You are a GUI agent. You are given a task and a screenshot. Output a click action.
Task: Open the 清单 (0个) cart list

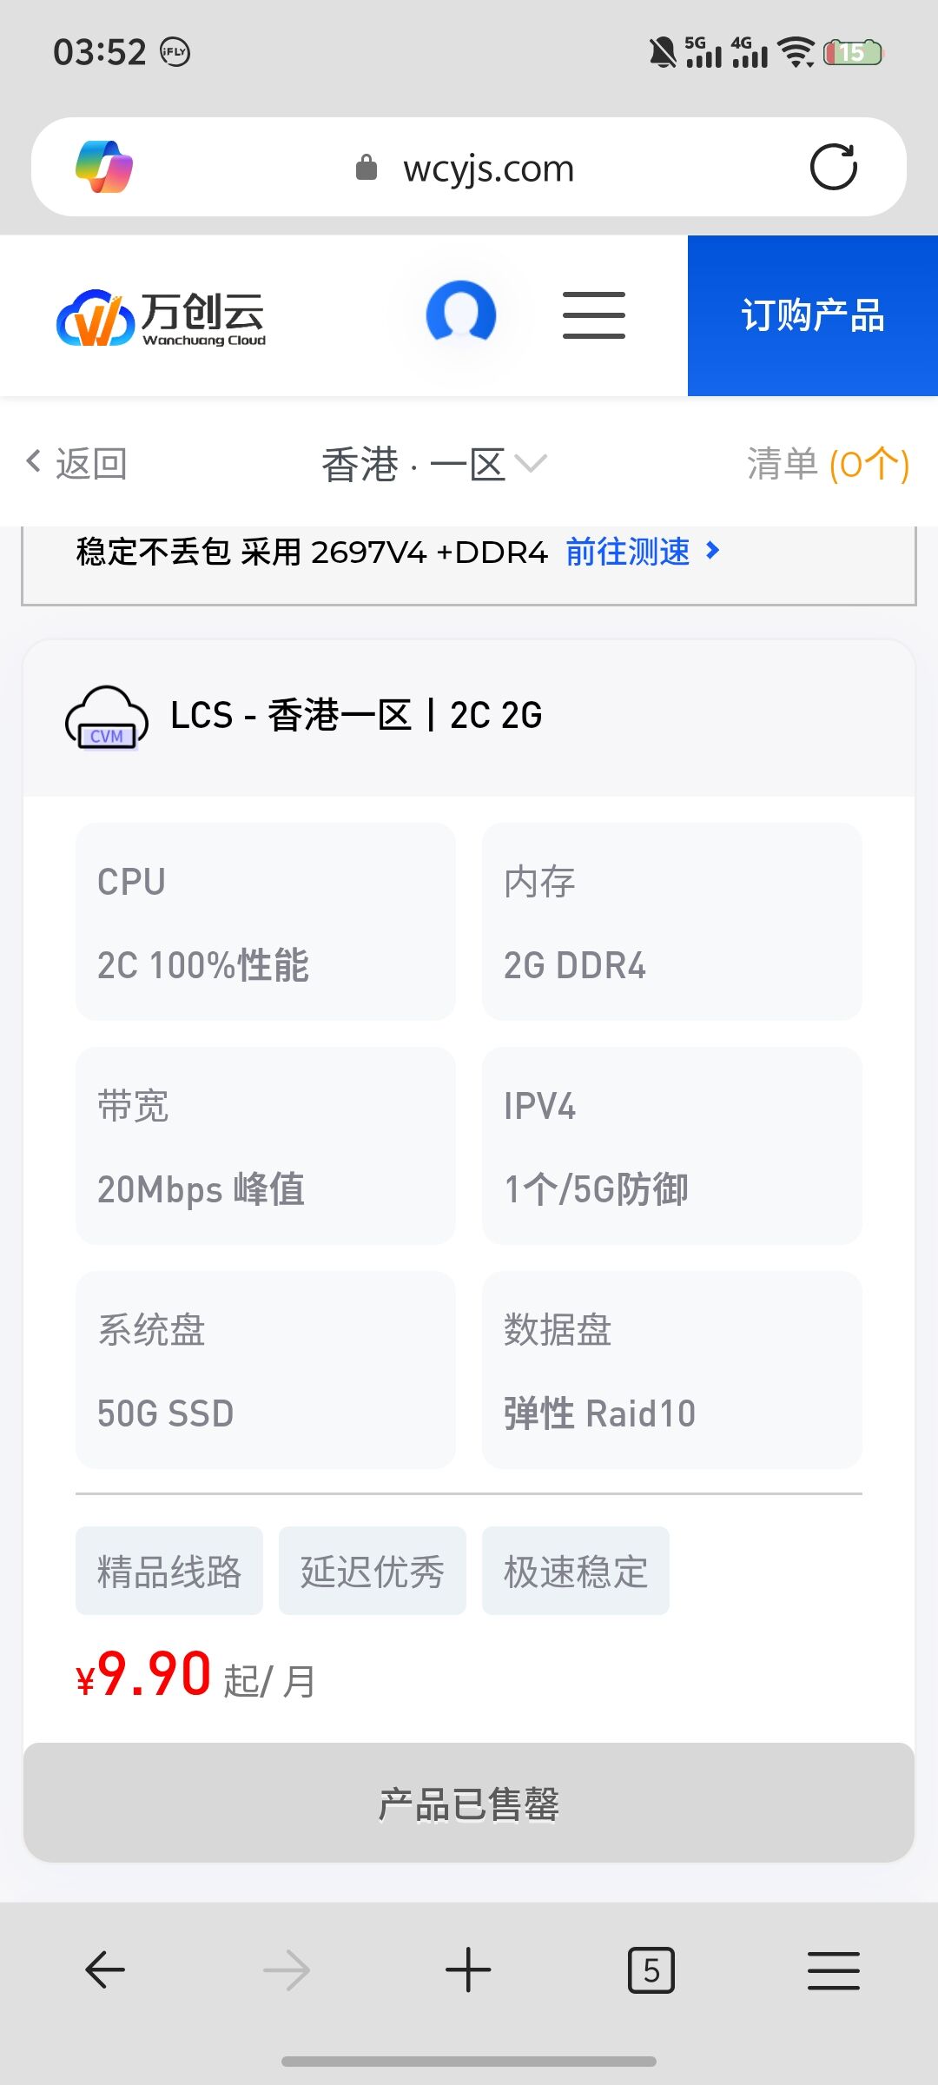pos(828,463)
